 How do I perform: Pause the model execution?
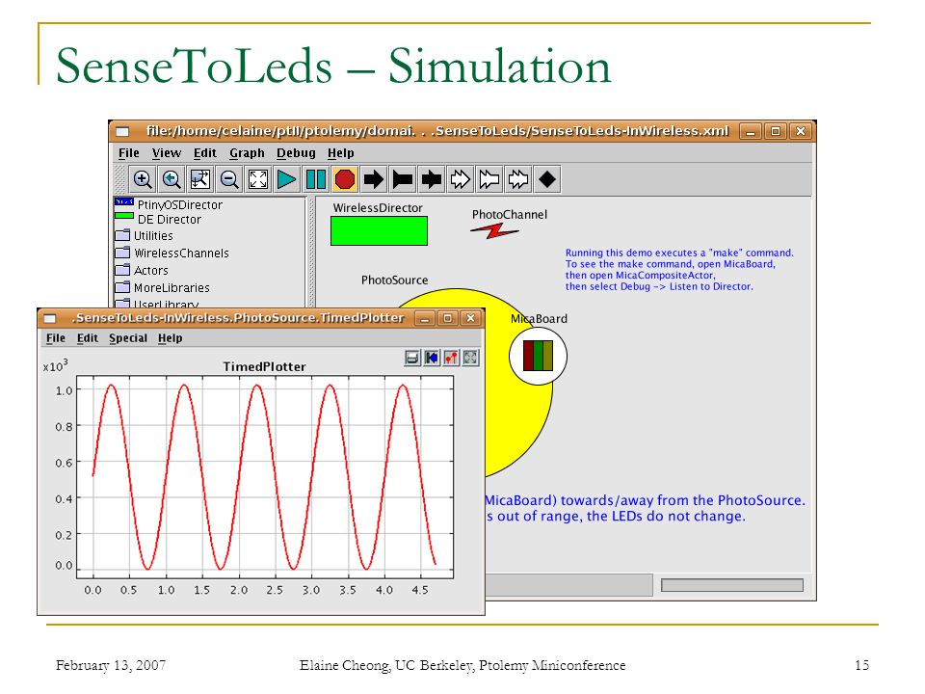coord(316,179)
